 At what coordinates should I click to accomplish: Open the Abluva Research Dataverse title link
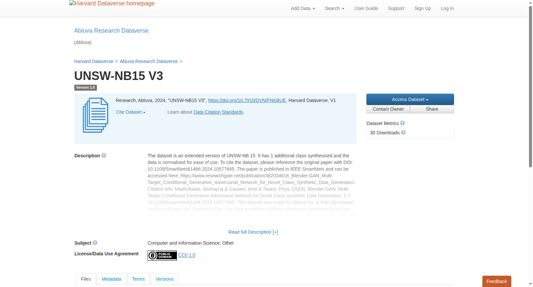[111, 31]
